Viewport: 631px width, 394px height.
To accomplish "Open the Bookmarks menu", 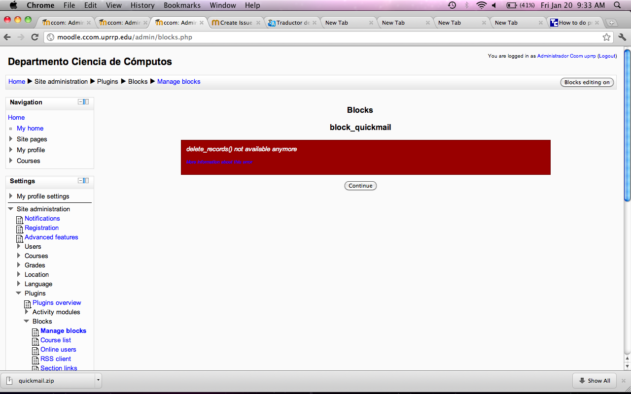I will pyautogui.click(x=182, y=5).
